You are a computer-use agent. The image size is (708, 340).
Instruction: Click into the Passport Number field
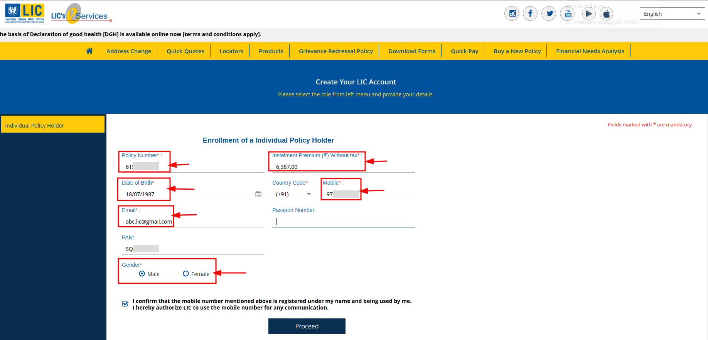[344, 221]
